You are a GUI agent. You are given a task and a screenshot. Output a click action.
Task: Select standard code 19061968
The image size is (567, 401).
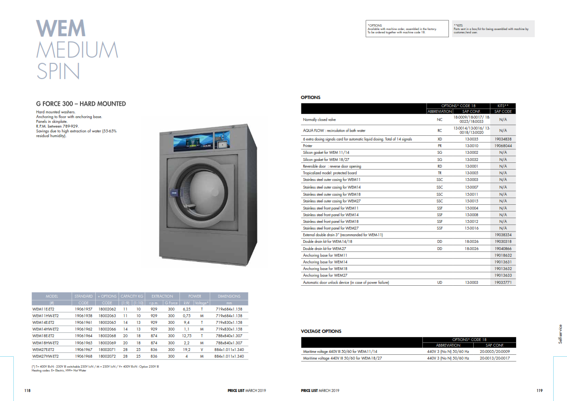pos(83,356)
